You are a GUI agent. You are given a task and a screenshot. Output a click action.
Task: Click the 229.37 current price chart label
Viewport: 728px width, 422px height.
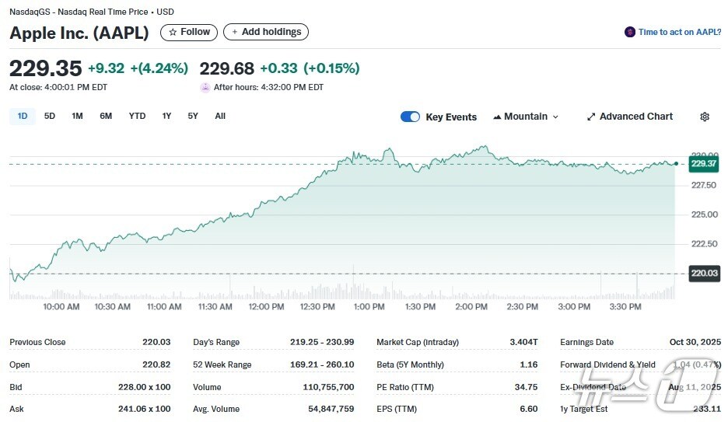coord(703,164)
